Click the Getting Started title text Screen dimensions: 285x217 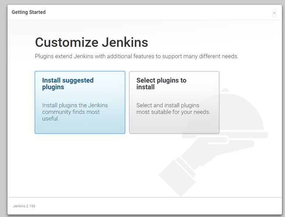pos(28,12)
